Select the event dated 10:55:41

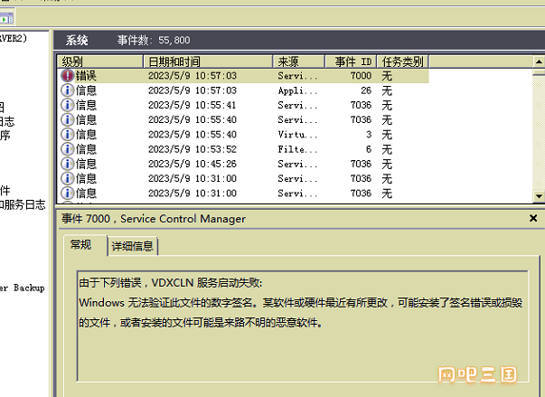[243, 105]
